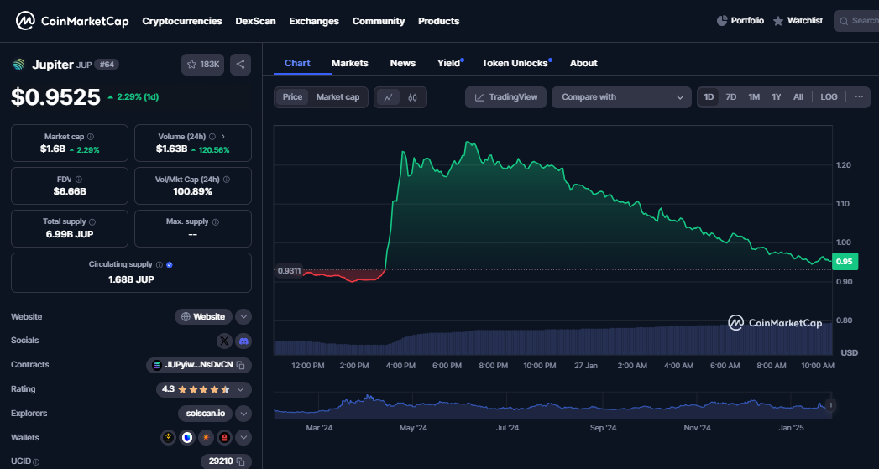The width and height of the screenshot is (879, 469).
Task: Expand the Wallets list chevron
Action: coord(243,438)
